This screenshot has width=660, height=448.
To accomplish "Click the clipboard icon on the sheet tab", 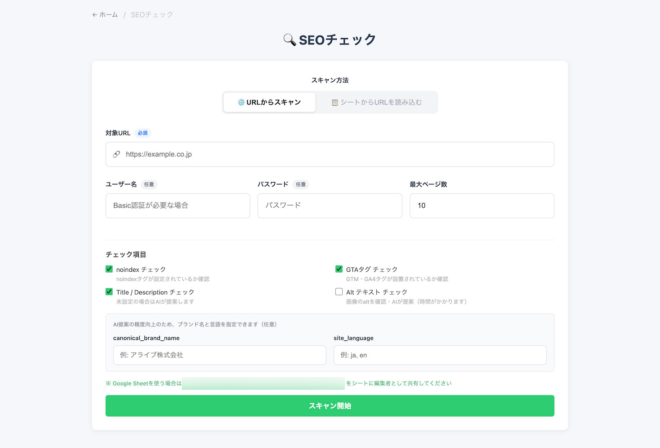I will pyautogui.click(x=334, y=102).
